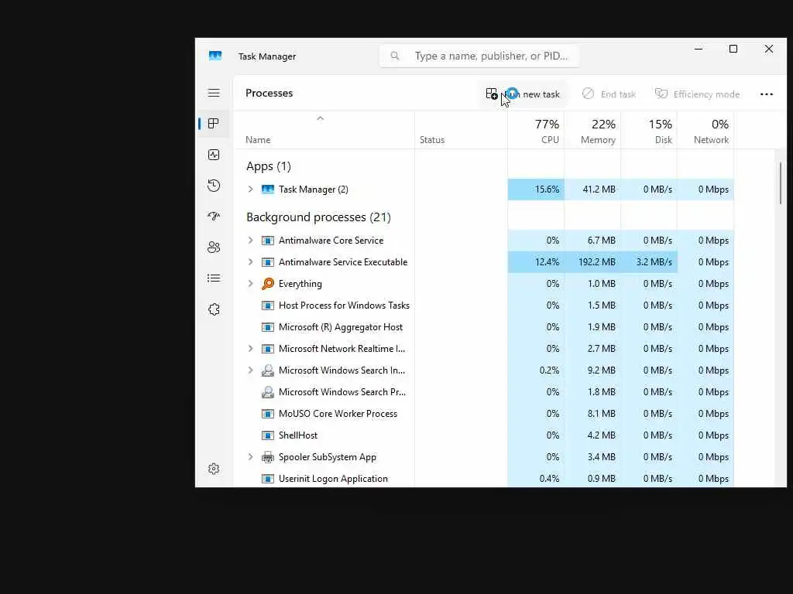The width and height of the screenshot is (793, 594).
Task: Click the 12.4% CPU value
Action: coord(547,262)
